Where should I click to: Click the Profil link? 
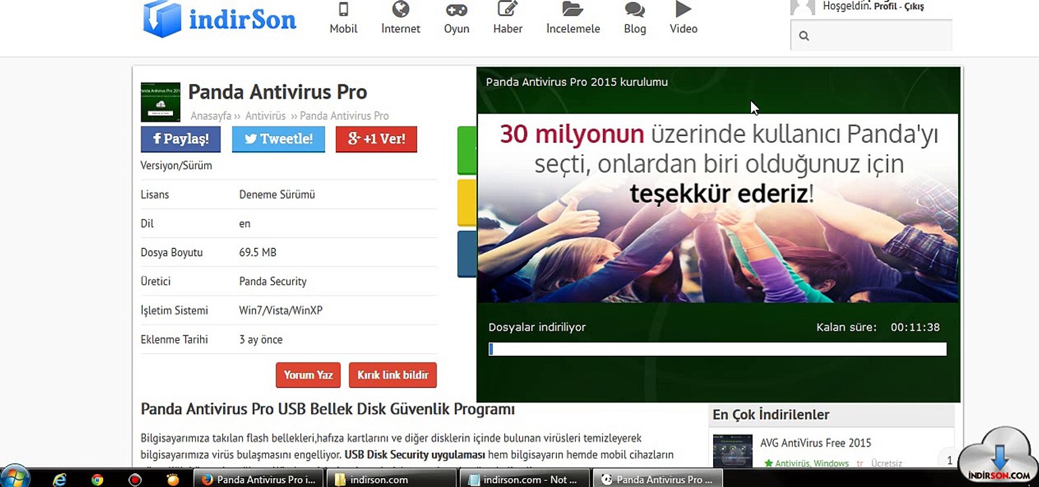pos(886,7)
